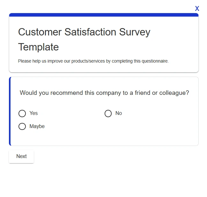Viewport: 207px width, 197px height.
Task: Click blank area right of "Template" heading
Action: pyautogui.click(x=128, y=47)
